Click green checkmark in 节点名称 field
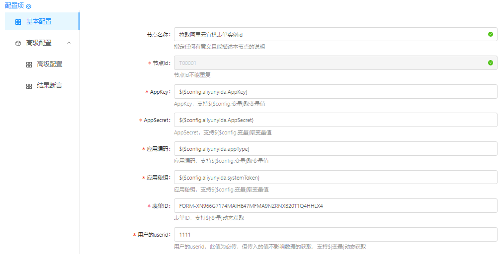This screenshot has width=502, height=254. coord(490,35)
